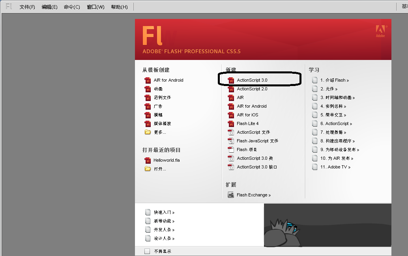Viewport: 408px width, 256px height.
Task: Click the AIR new document icon
Action: pos(231,98)
